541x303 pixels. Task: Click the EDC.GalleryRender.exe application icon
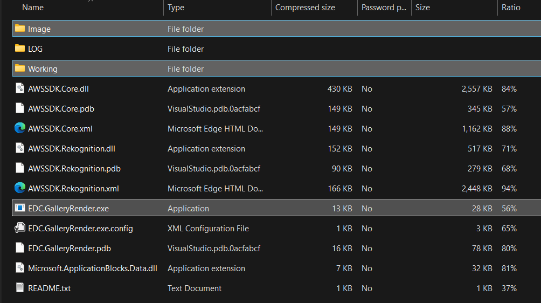click(20, 208)
